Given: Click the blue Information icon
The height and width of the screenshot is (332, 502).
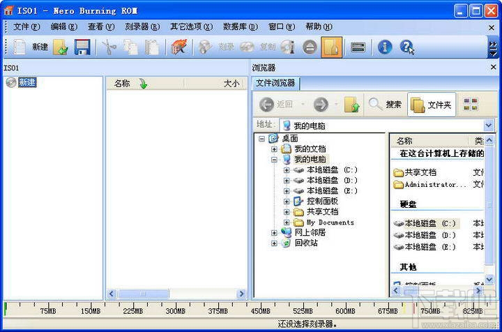Looking at the screenshot, I should click(384, 47).
